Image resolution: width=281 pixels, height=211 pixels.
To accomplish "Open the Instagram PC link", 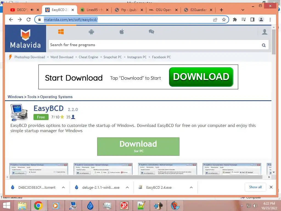I will click(137, 57).
